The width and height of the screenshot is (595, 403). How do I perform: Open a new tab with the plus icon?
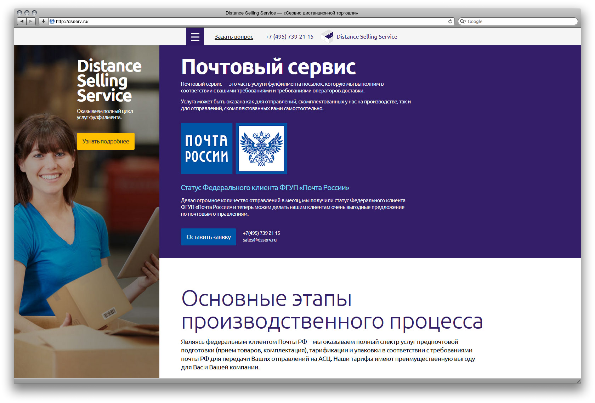tap(43, 21)
